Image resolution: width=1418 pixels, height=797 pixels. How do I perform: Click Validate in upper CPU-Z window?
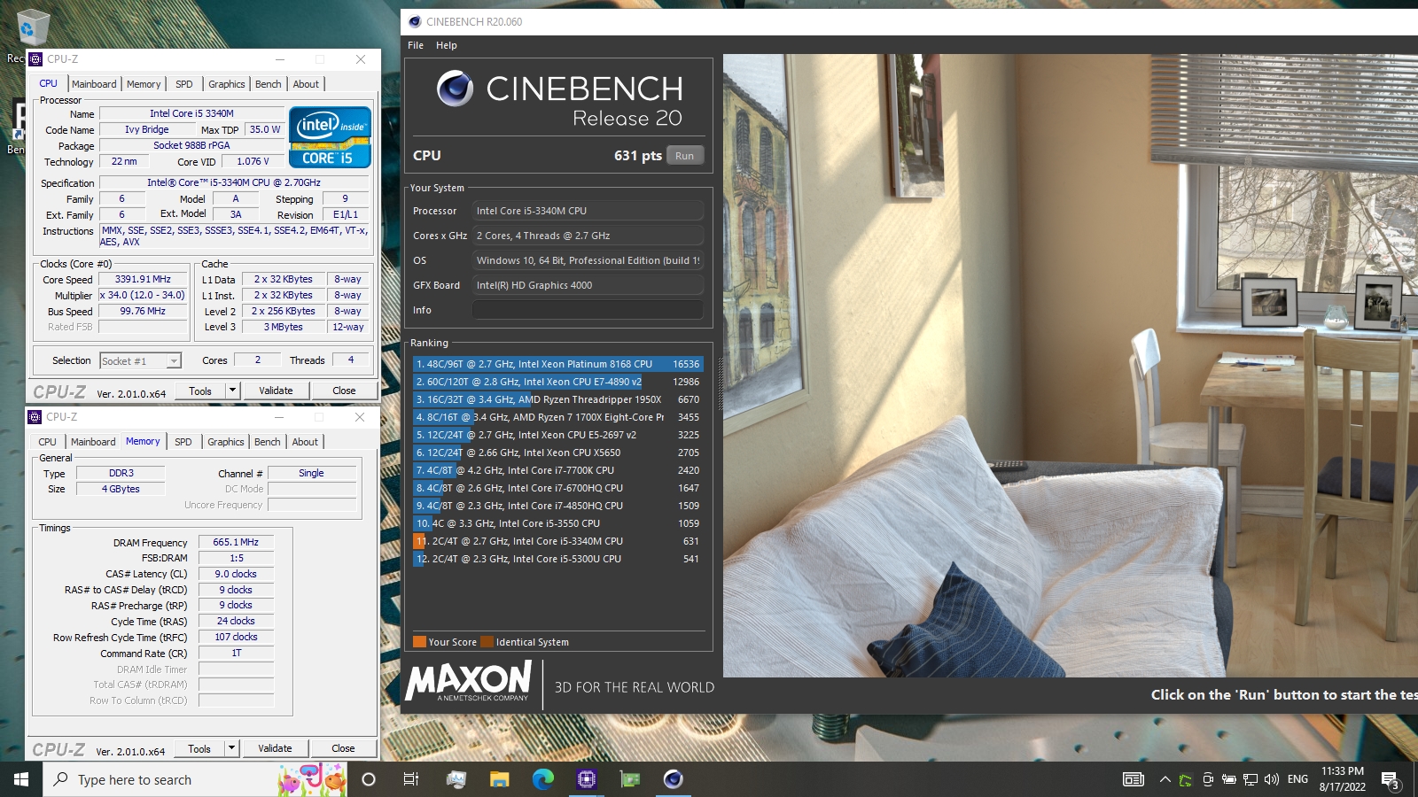click(276, 391)
